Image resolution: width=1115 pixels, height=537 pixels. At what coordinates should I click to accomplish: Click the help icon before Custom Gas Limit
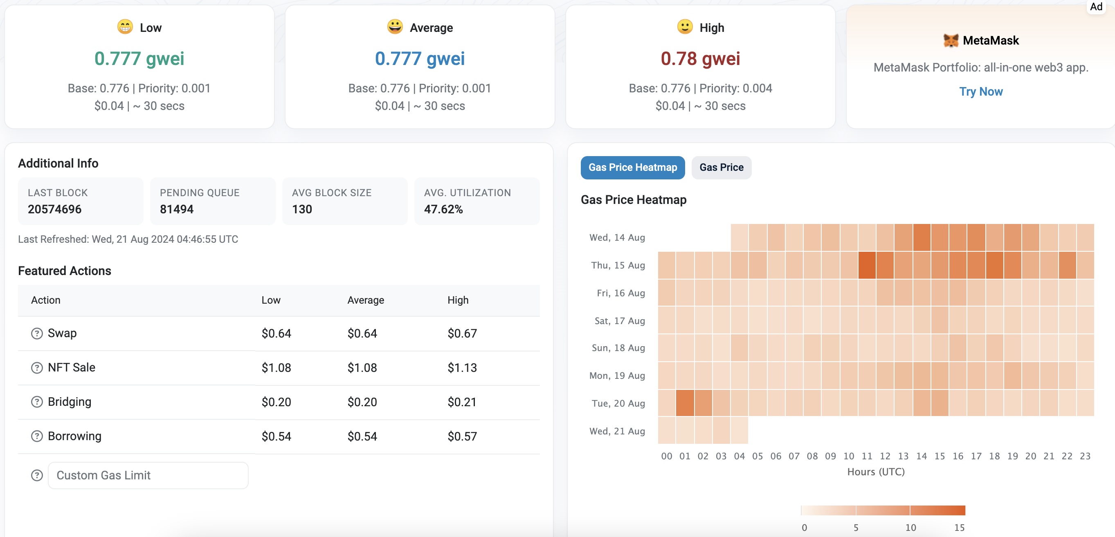coord(37,475)
